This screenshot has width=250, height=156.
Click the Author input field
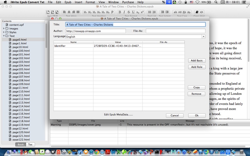coord(96,31)
